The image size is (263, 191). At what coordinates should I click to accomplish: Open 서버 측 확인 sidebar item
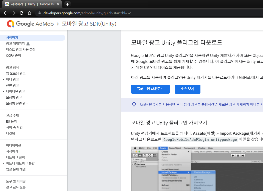point(14,127)
